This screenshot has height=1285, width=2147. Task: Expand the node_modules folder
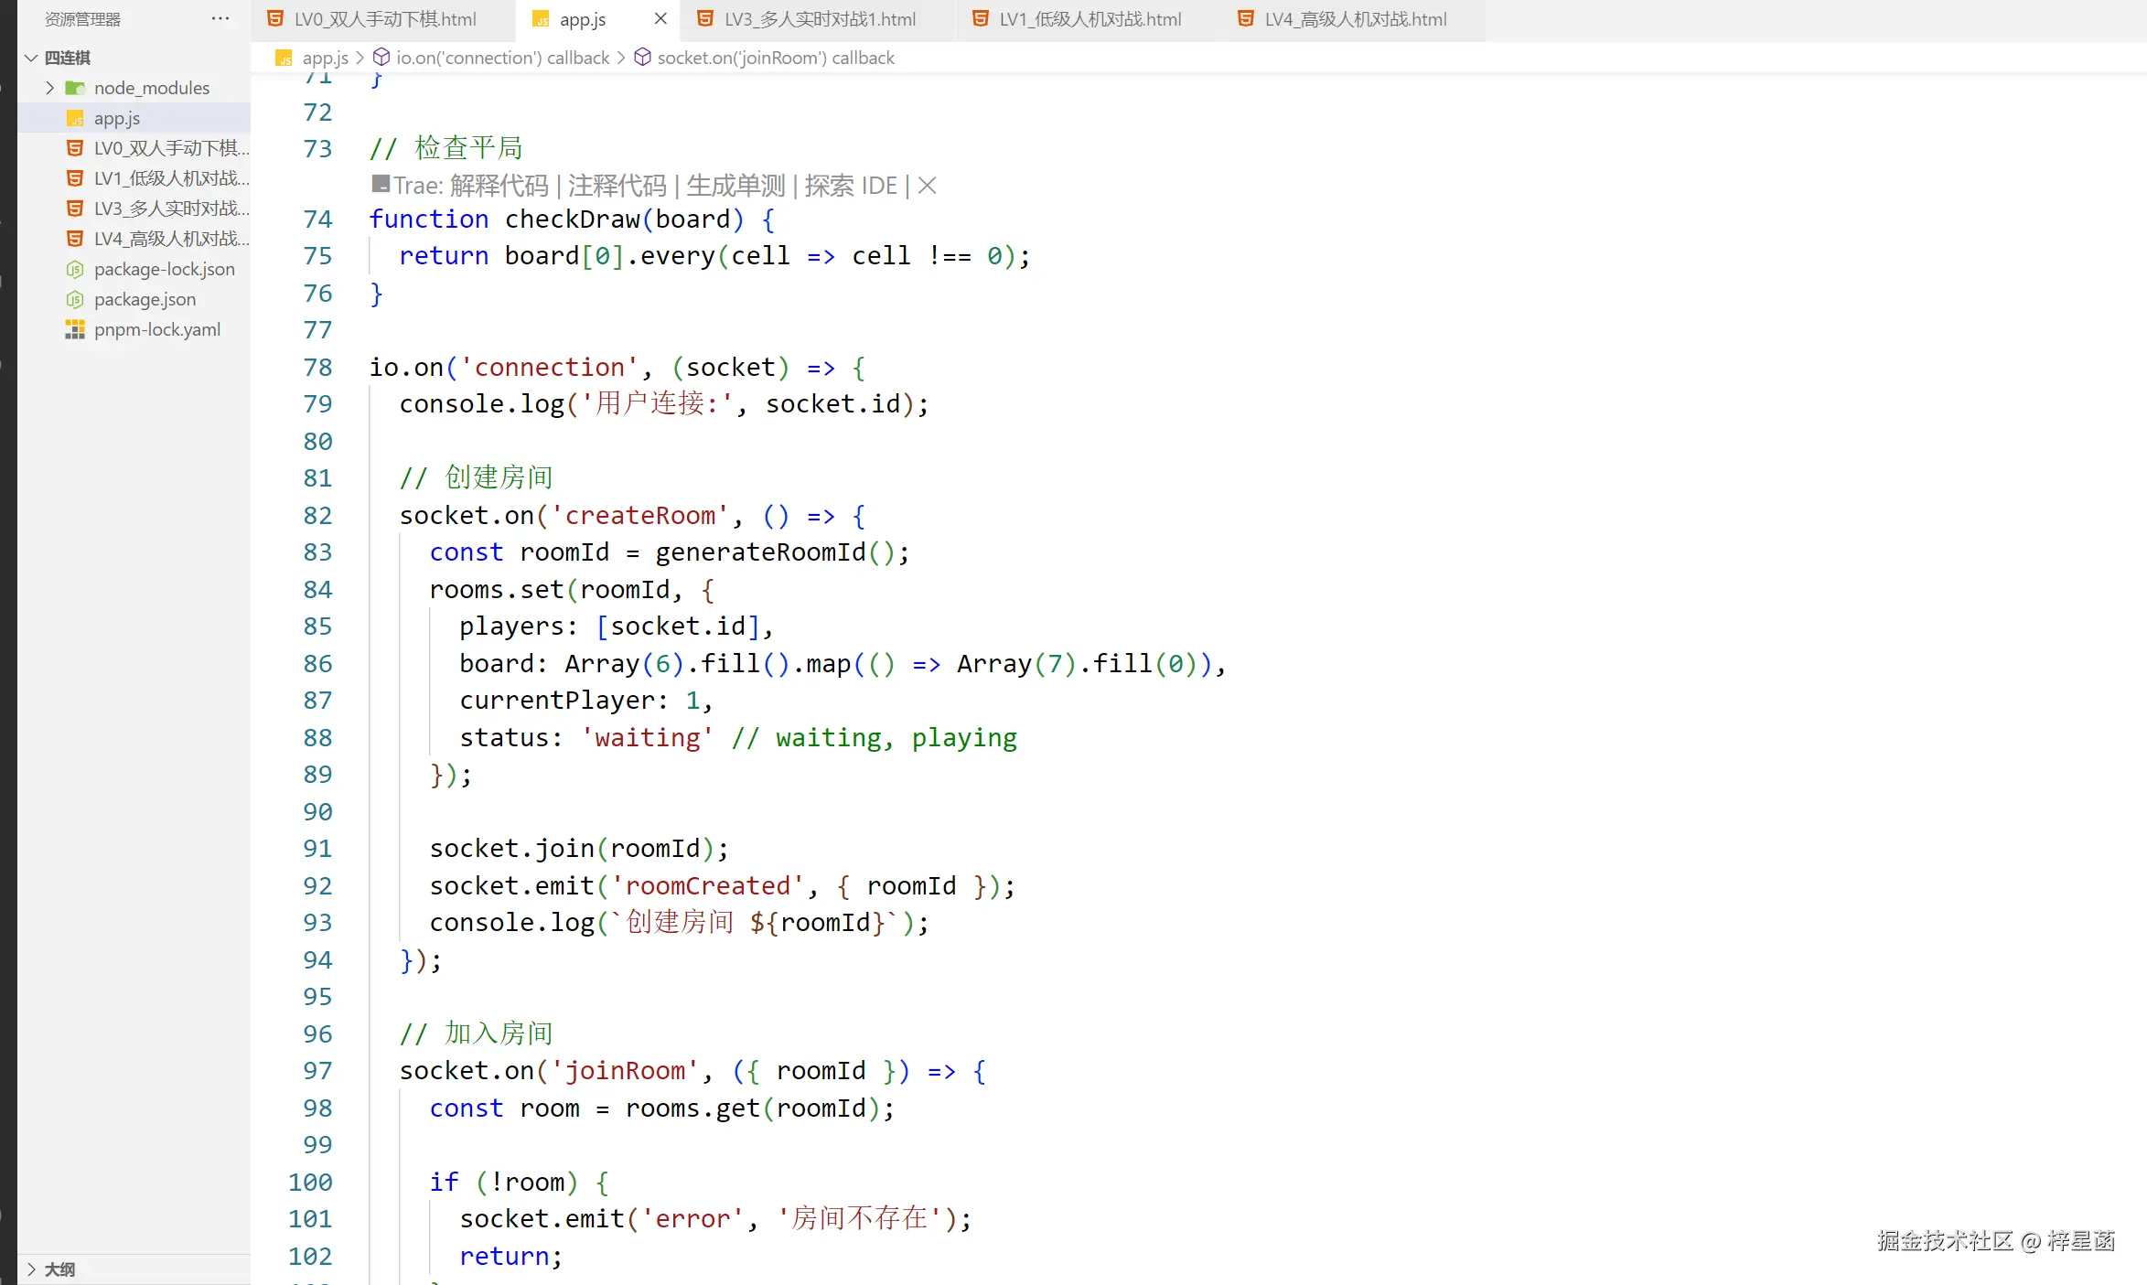tap(50, 88)
